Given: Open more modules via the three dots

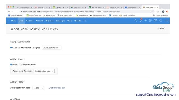Looking at the screenshot, I should pyautogui.click(x=85, y=21).
